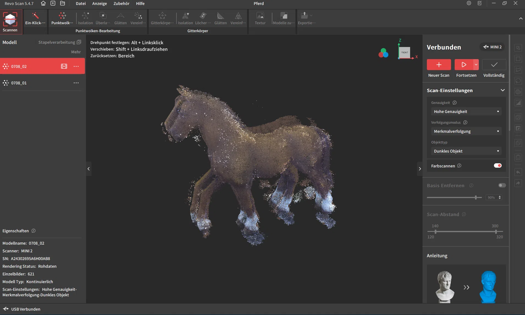Screen dimensions: 525x315
Task: Toggle the Basis Entfernen switch
Action: pyautogui.click(x=502, y=185)
